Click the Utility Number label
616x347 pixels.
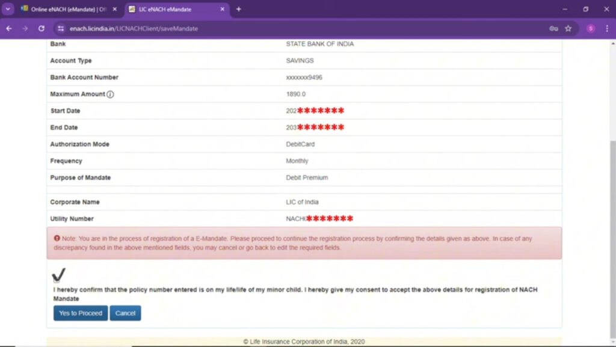(x=72, y=219)
